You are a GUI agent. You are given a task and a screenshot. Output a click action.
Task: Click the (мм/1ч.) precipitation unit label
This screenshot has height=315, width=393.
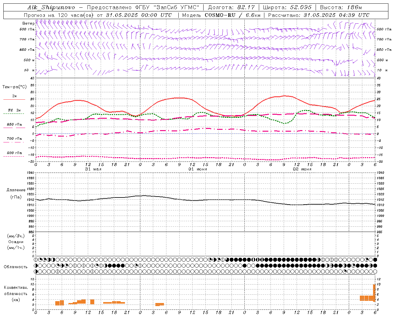click(16, 248)
